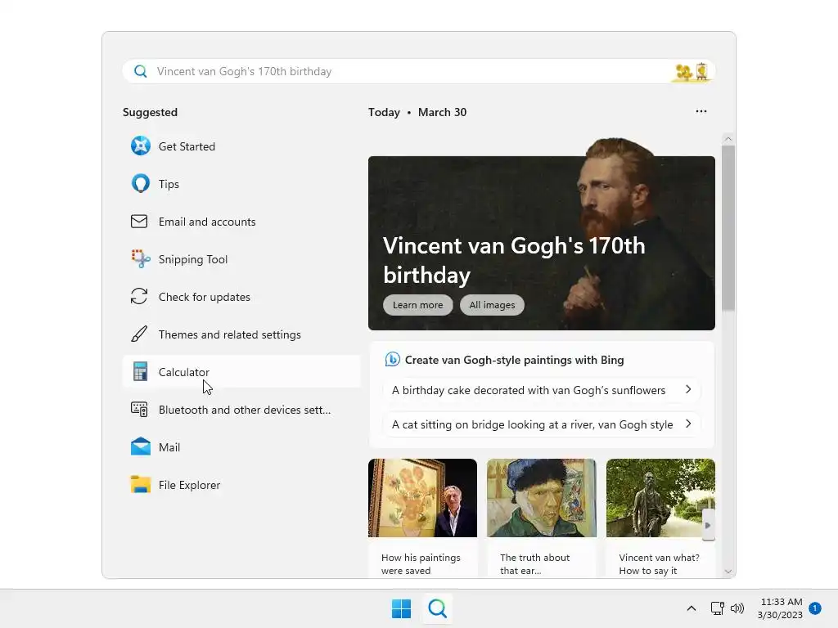
Task: Click the Themes paintbrush icon
Action: pos(139,334)
